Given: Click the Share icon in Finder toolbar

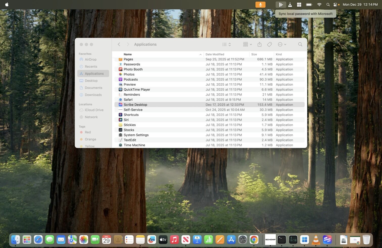Looking at the screenshot, I should tap(259, 44).
